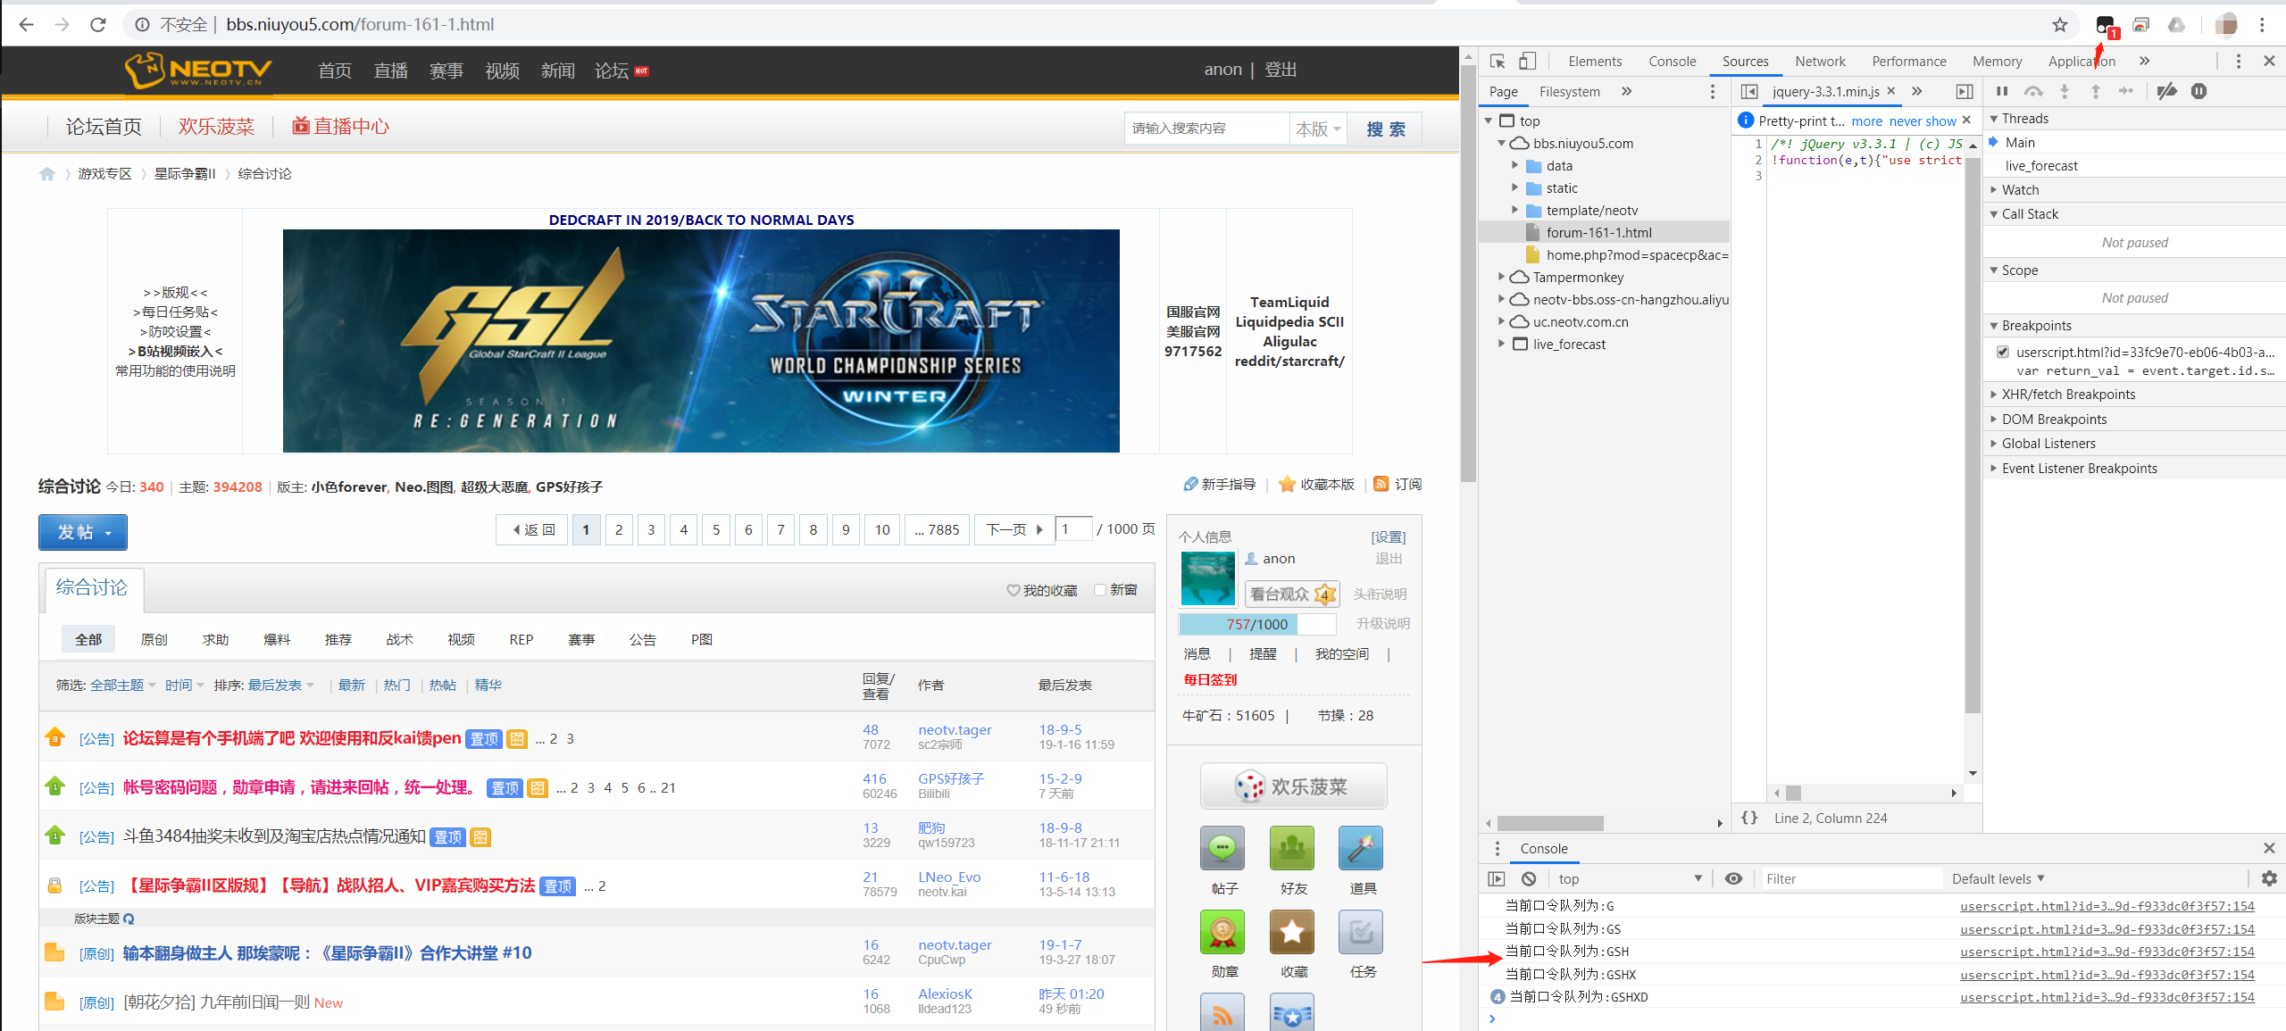Image resolution: width=2286 pixels, height=1031 pixels.
Task: Open the Default levels dropdown
Action: coord(1998,878)
